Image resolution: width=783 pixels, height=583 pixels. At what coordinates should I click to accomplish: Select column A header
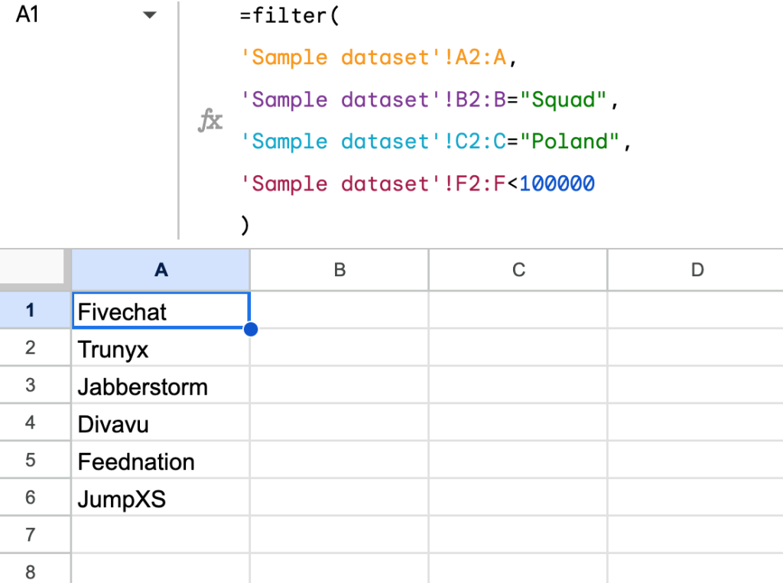pyautogui.click(x=161, y=269)
